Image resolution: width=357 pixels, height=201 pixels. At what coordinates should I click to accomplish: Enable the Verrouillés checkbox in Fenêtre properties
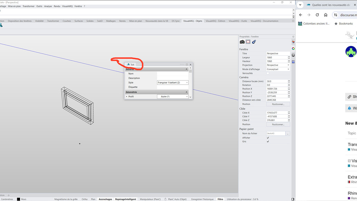tap(268, 73)
